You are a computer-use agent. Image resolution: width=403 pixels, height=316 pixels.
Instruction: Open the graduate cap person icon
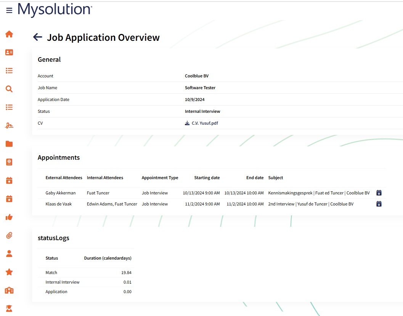(9, 308)
